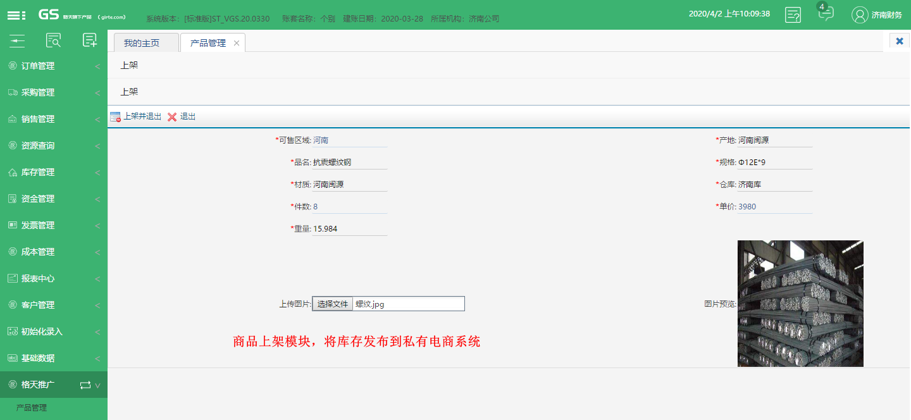Click 选择文件 upload button
This screenshot has height=420, width=911.
[333, 304]
